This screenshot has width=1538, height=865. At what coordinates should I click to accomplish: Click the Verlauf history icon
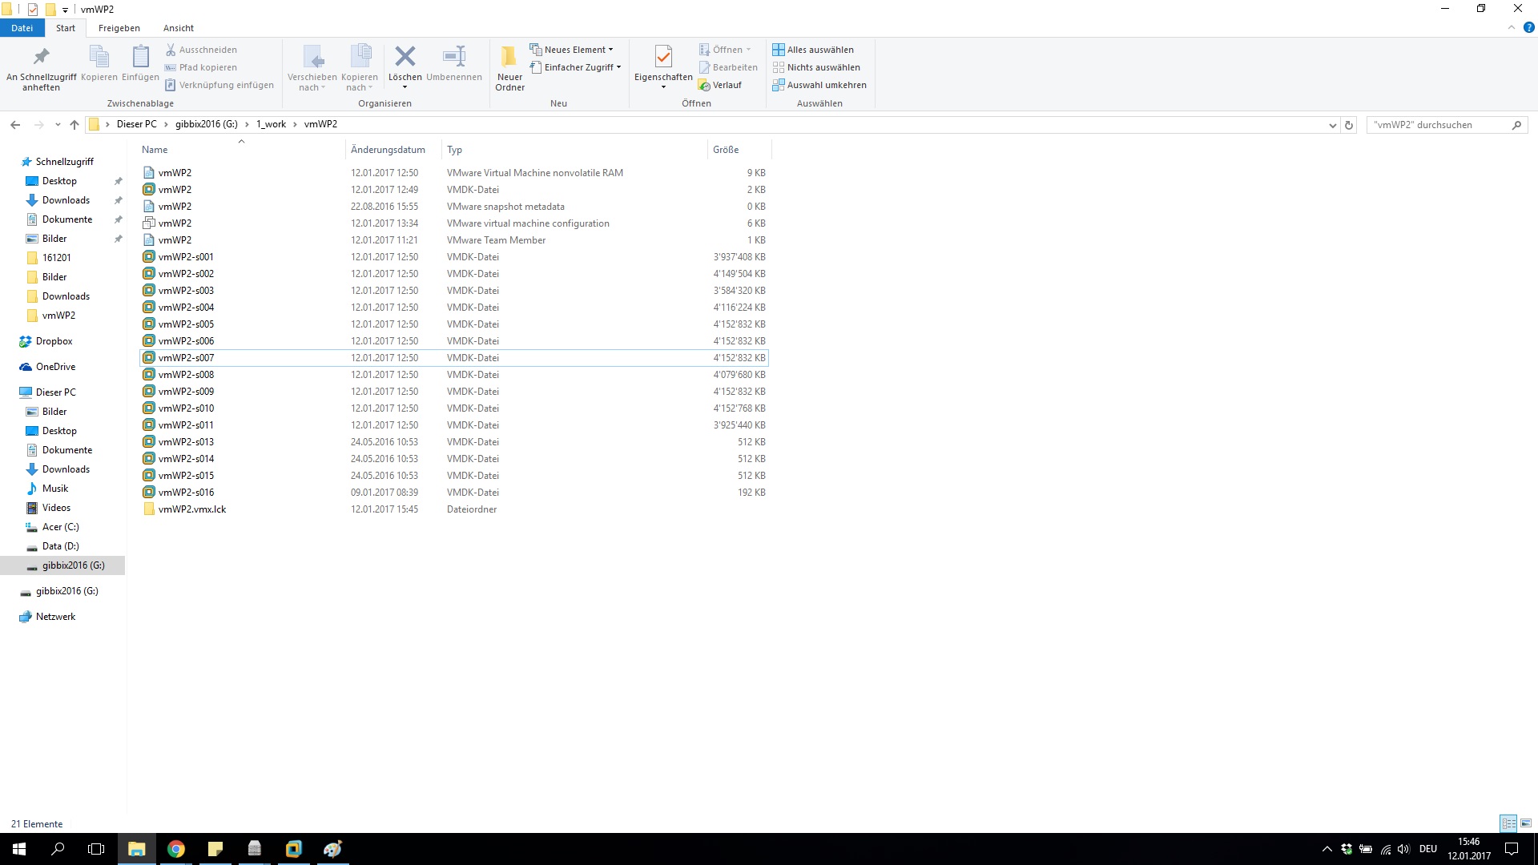click(x=720, y=85)
